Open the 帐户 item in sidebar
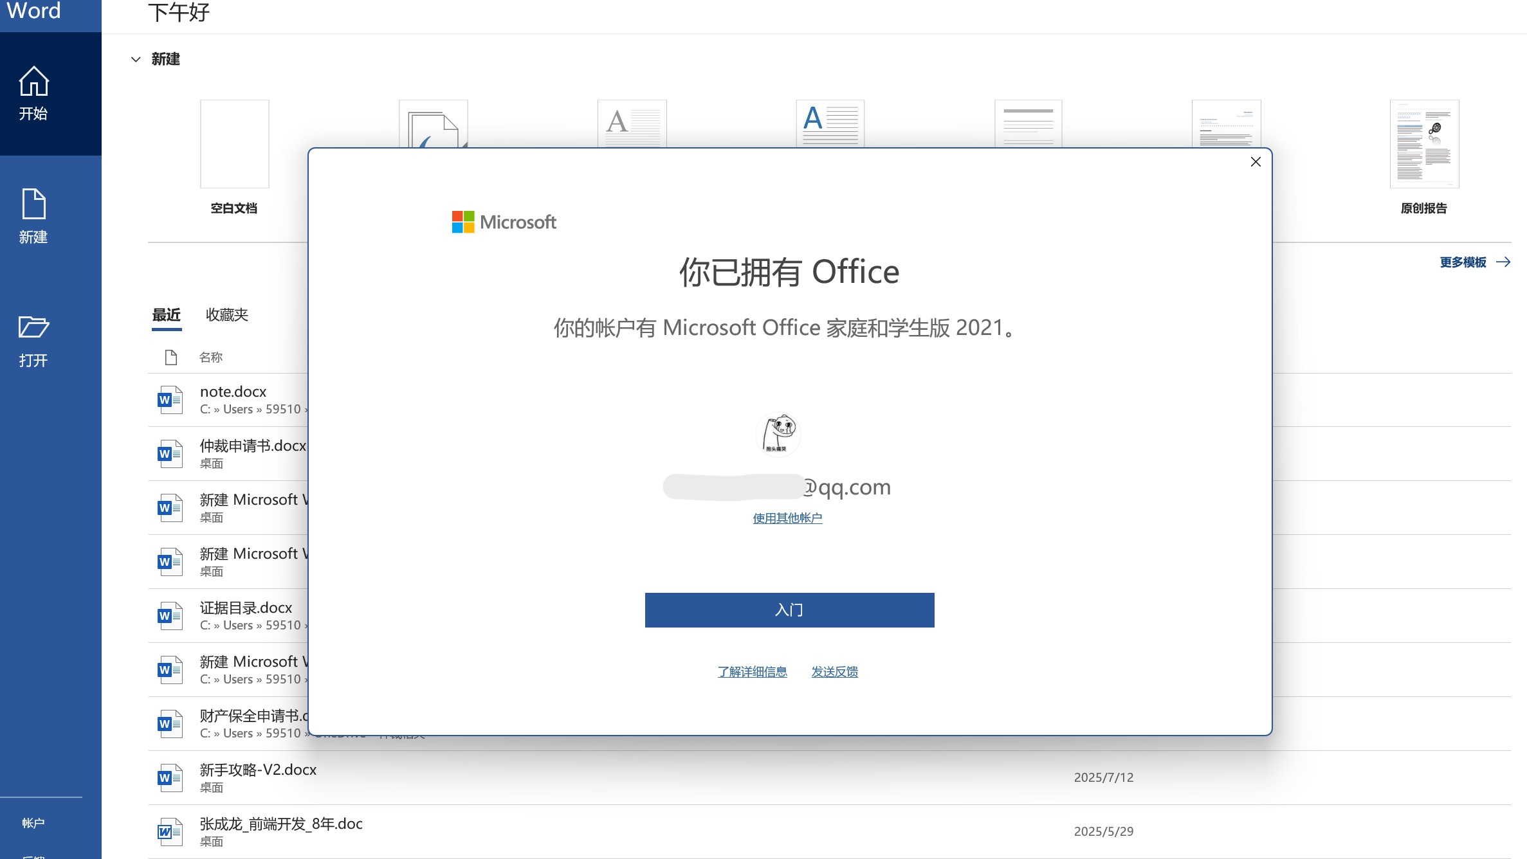This screenshot has width=1527, height=859. click(33, 823)
